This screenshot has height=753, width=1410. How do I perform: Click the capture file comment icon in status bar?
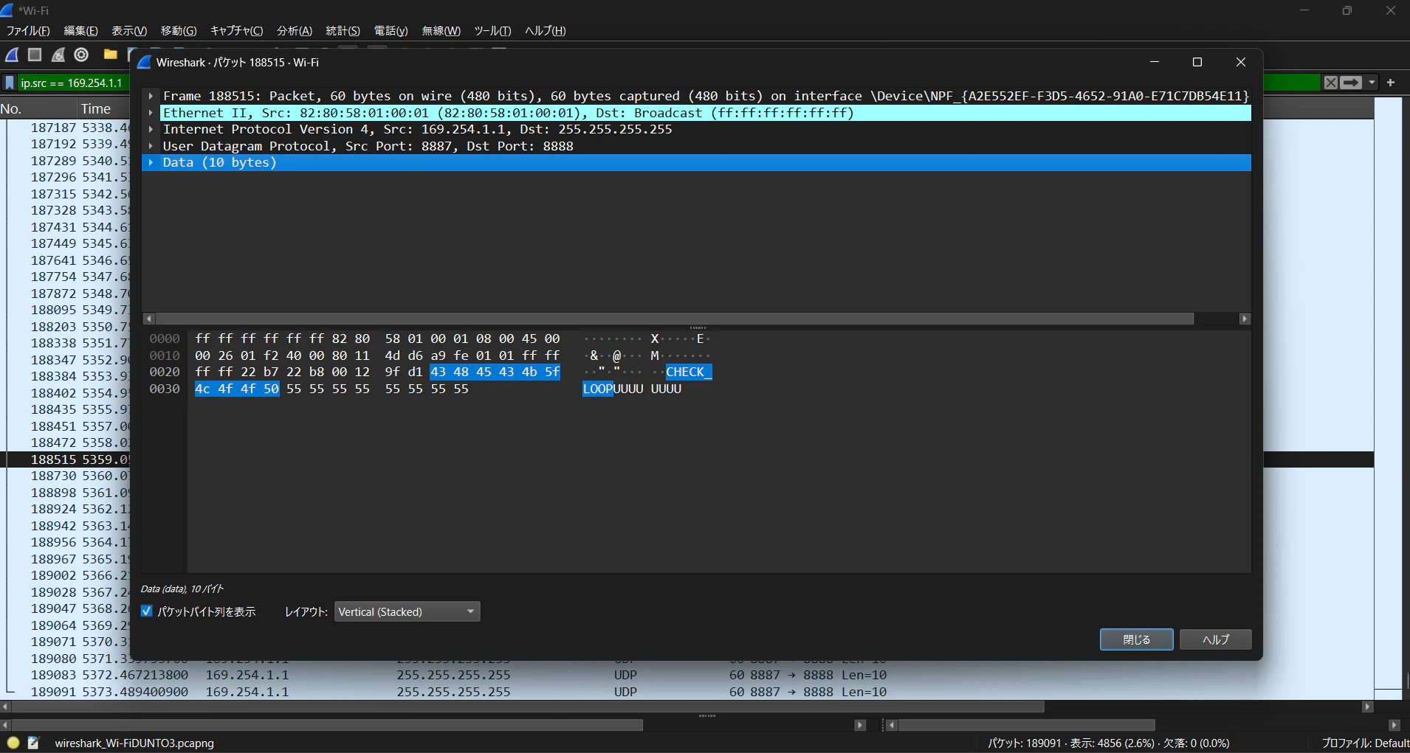[33, 743]
